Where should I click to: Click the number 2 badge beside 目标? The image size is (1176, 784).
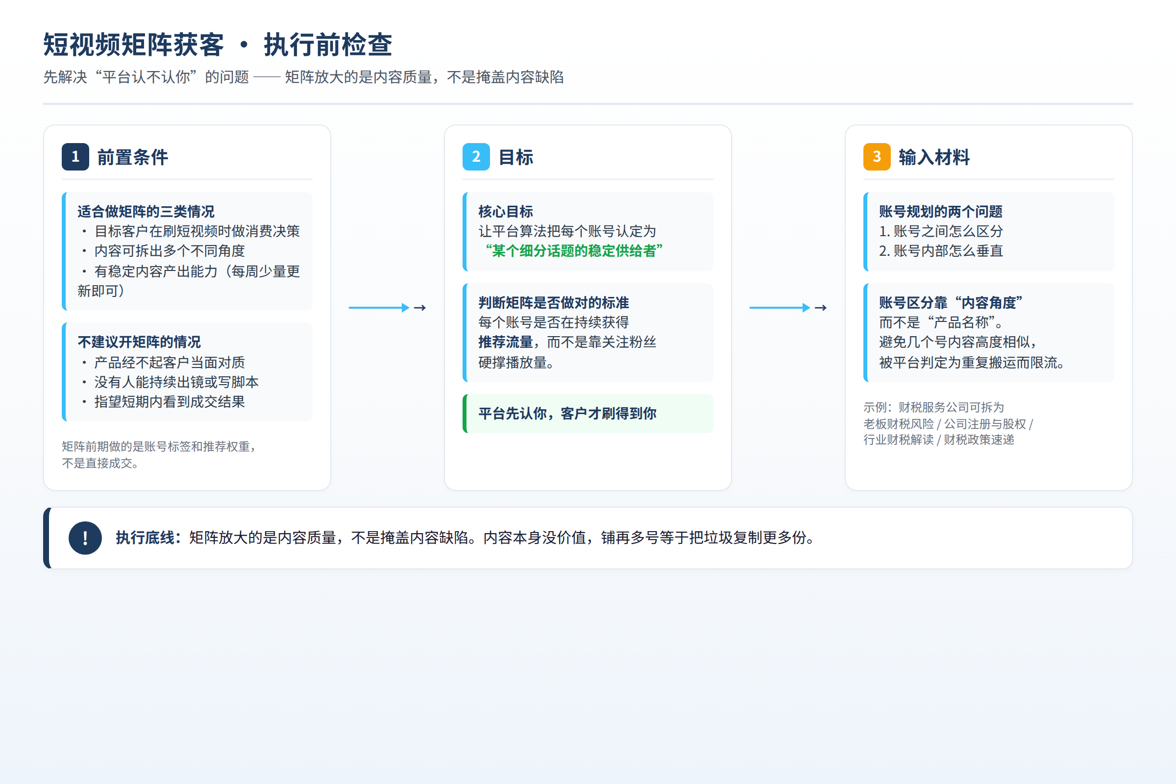[x=476, y=157]
